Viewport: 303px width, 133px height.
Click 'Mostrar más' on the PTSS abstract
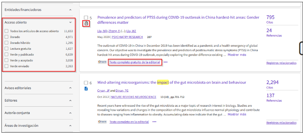pyautogui.click(x=237, y=55)
